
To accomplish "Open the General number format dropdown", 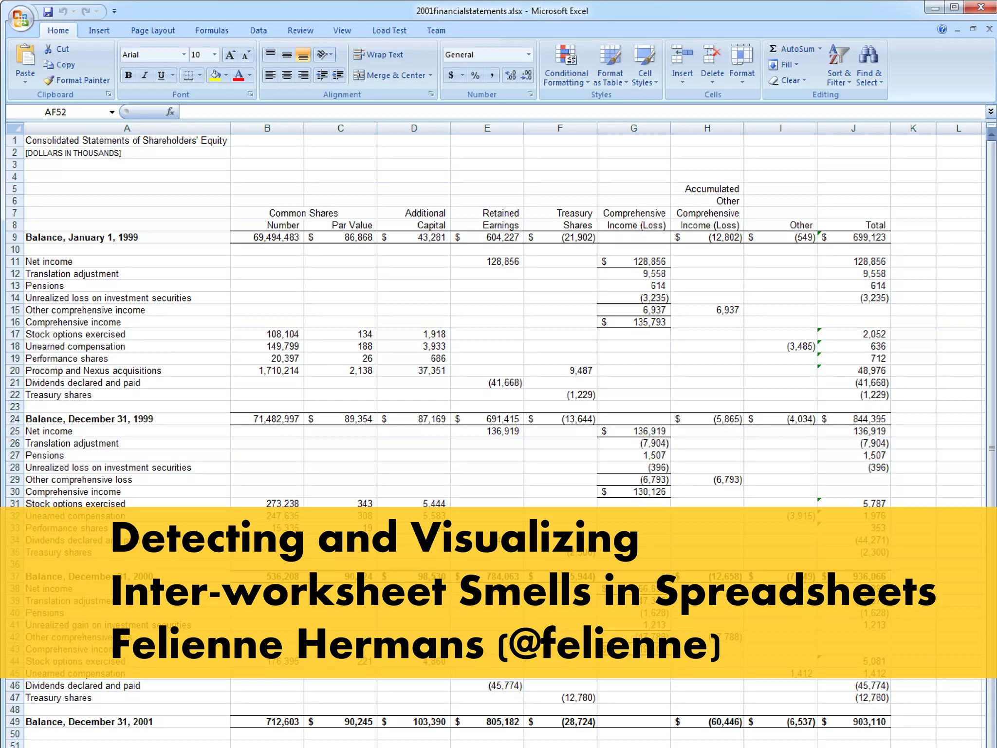I will click(529, 55).
